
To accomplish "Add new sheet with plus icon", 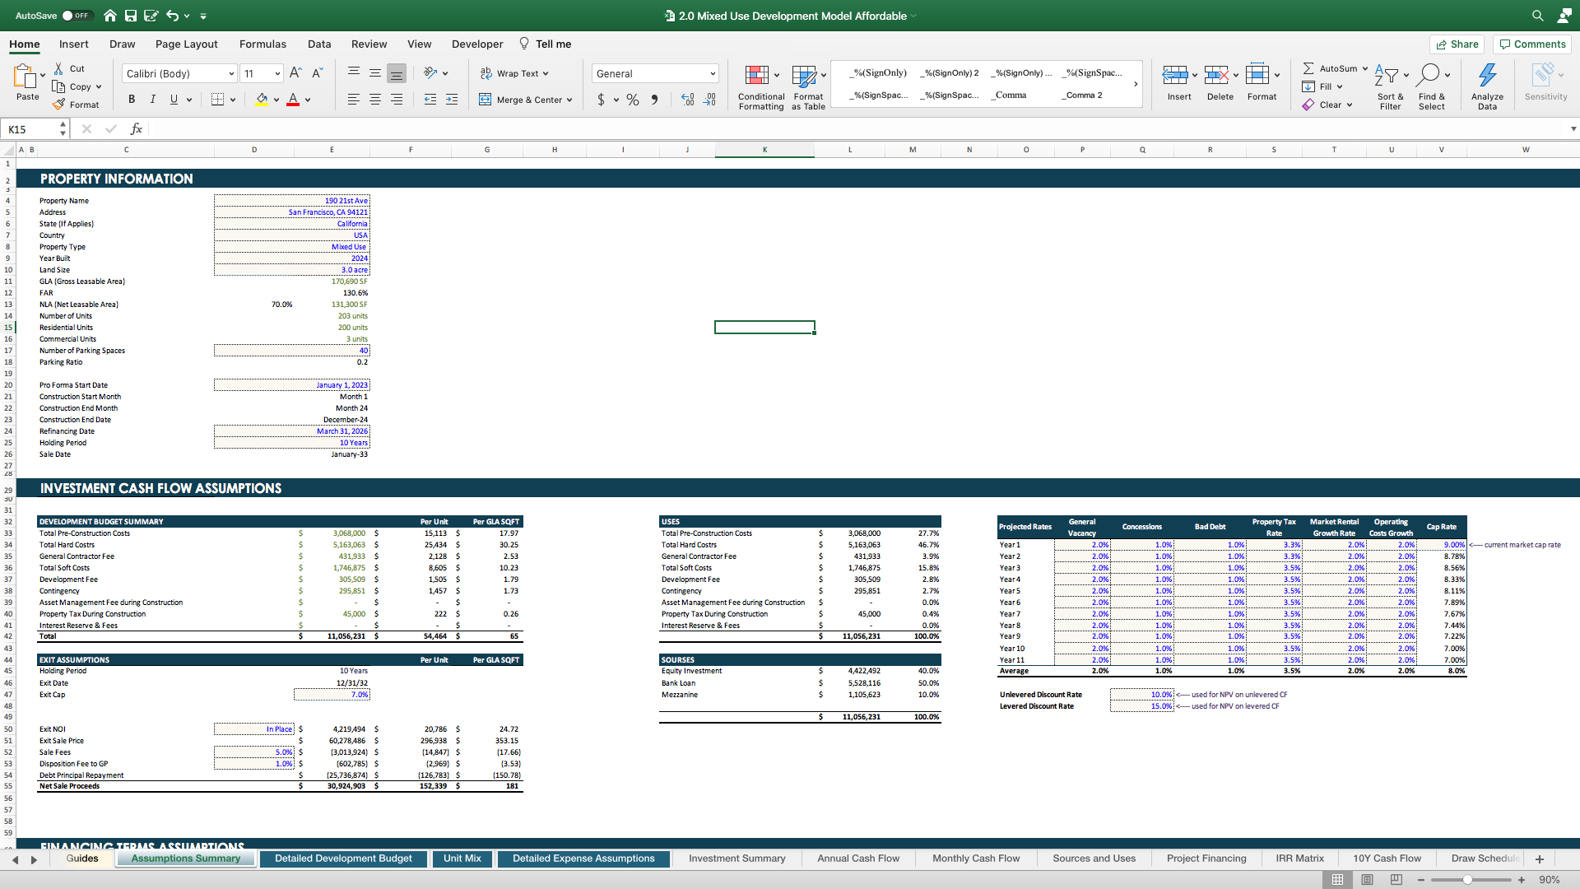I will [x=1540, y=859].
